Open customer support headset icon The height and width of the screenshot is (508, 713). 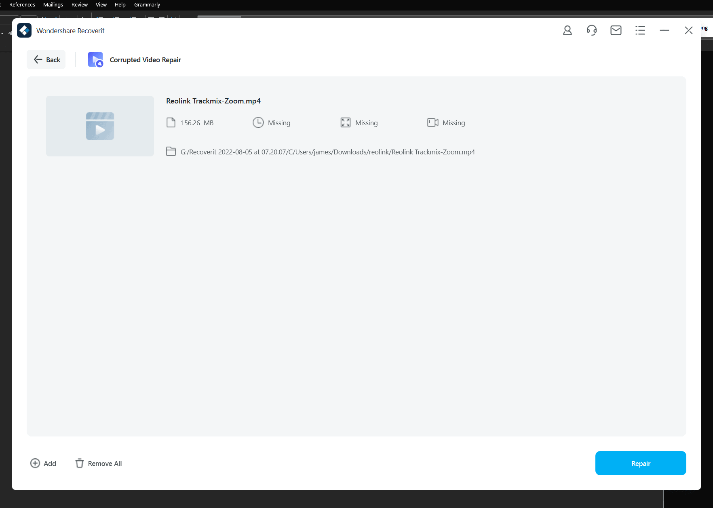pyautogui.click(x=591, y=31)
